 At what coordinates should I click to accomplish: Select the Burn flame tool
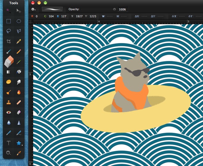[19, 92]
